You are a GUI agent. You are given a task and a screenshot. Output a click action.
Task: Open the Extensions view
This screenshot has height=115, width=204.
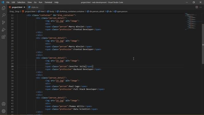point(4,37)
